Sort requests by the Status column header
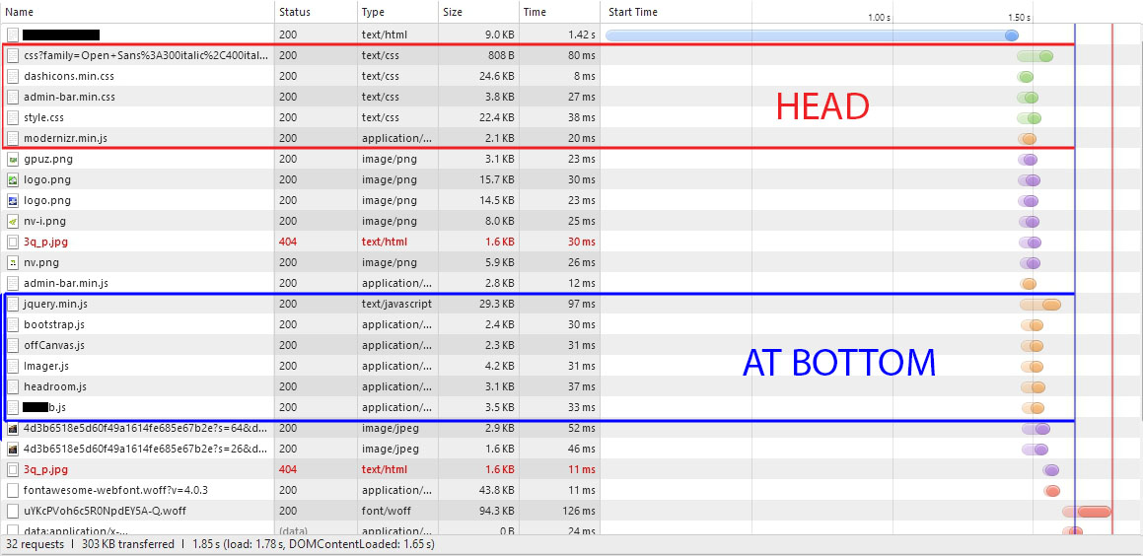This screenshot has height=556, width=1143. pyautogui.click(x=294, y=12)
